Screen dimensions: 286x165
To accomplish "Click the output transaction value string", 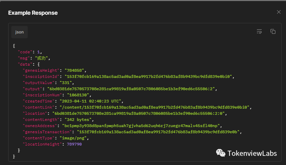I will [x=131, y=89].
